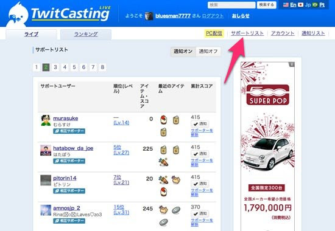The image size is (335, 231).
Task: Click the 相互サポーター badge under pitorin14
Action: (x=69, y=191)
